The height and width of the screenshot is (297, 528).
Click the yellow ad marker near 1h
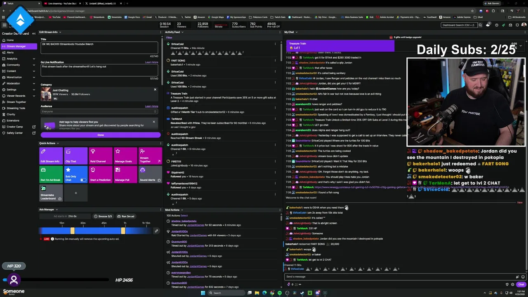(x=123, y=231)
